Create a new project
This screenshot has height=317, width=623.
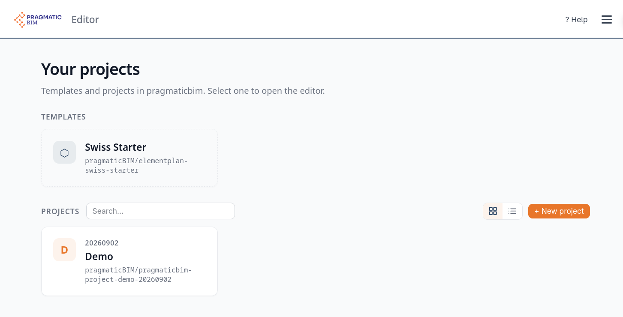559,211
